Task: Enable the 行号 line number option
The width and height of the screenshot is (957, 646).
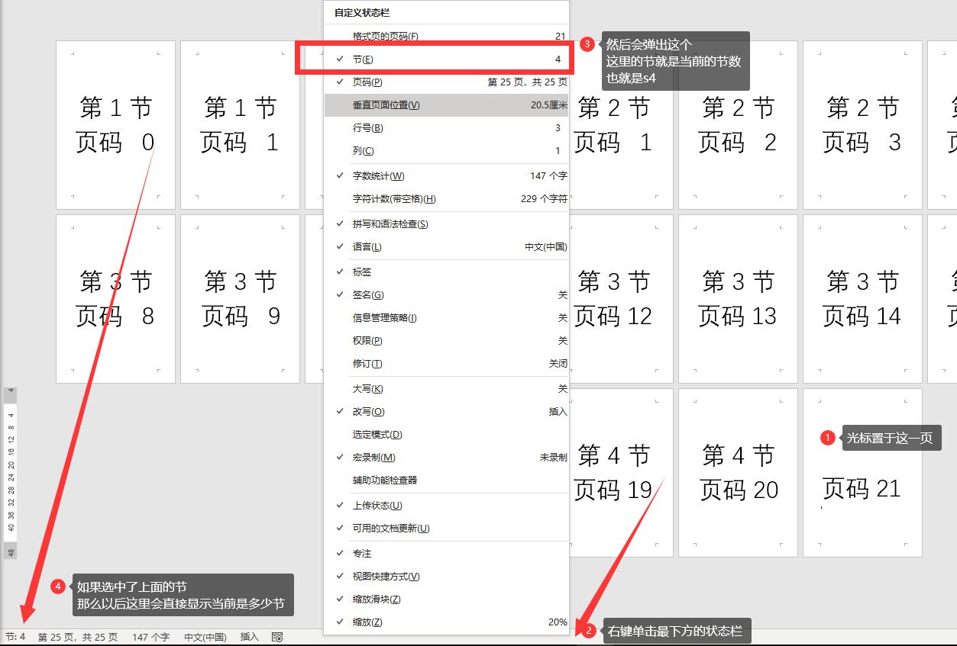Action: coord(445,127)
